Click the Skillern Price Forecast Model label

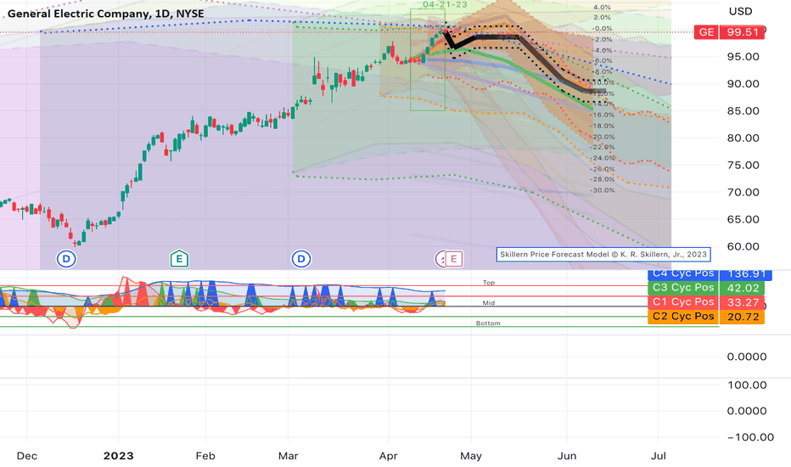point(603,255)
